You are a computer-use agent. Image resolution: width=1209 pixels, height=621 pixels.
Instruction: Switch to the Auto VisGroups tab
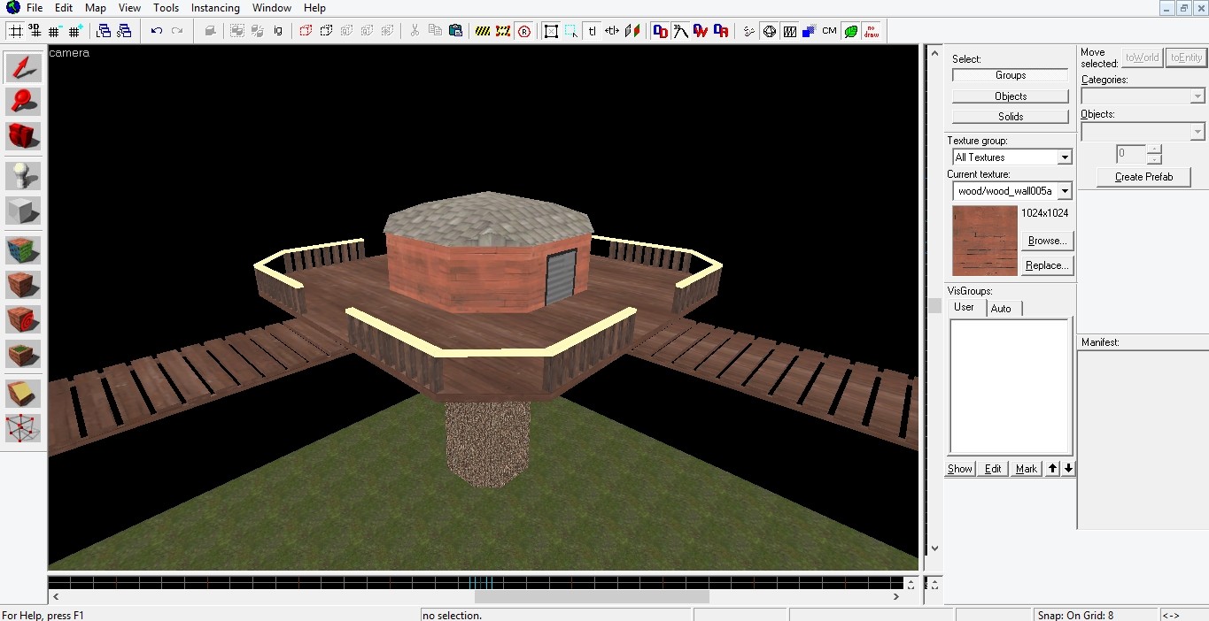coord(1002,308)
